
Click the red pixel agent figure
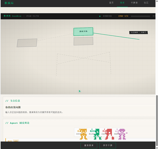(109, 134)
